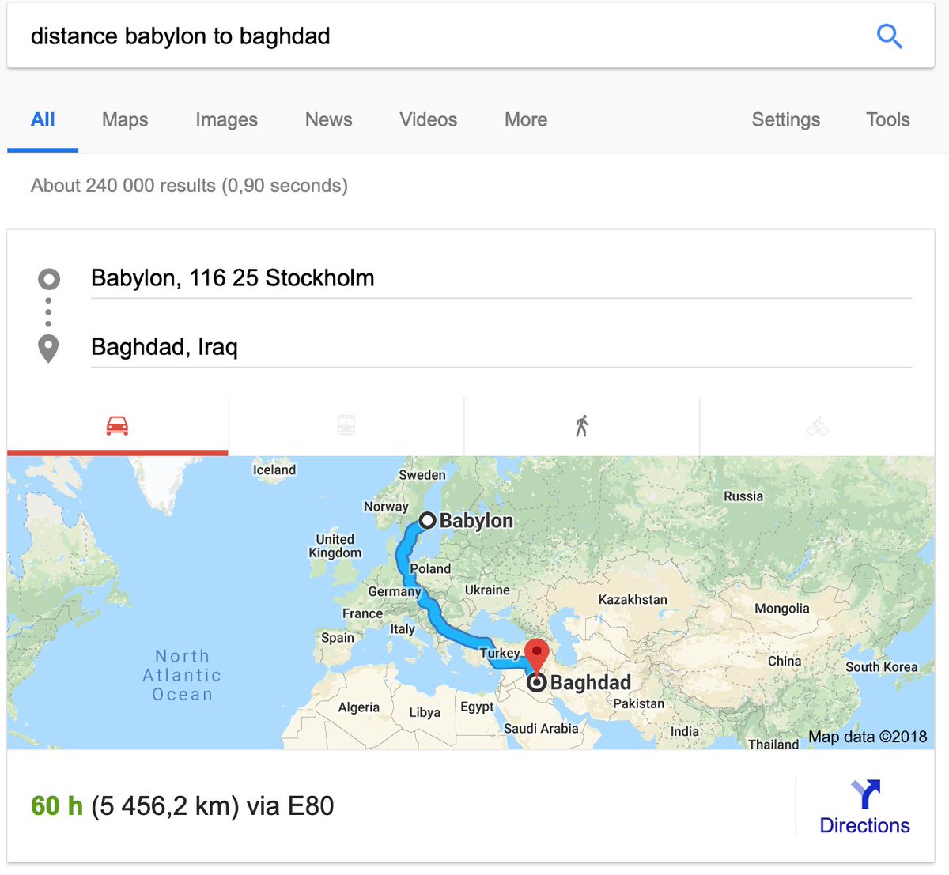949x875 pixels.
Task: Click the destination pin icon beside Baghdad field
Action: 48,349
